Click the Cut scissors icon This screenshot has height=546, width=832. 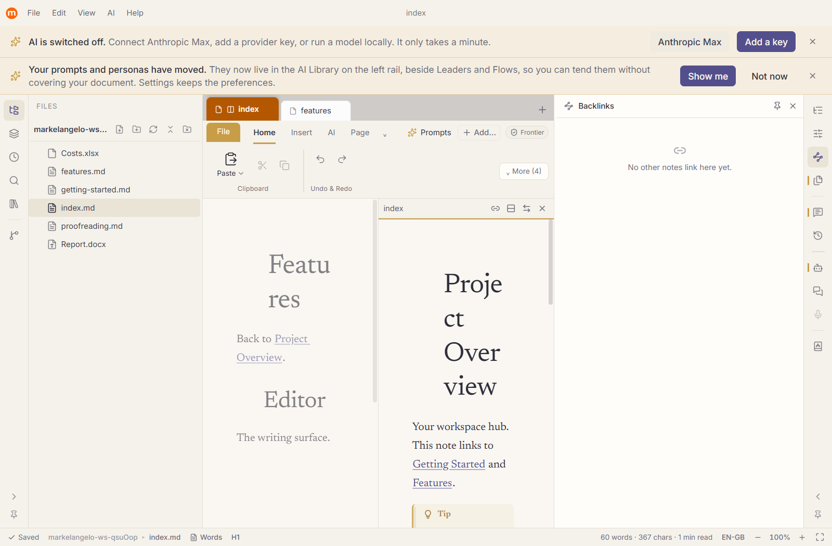[262, 165]
